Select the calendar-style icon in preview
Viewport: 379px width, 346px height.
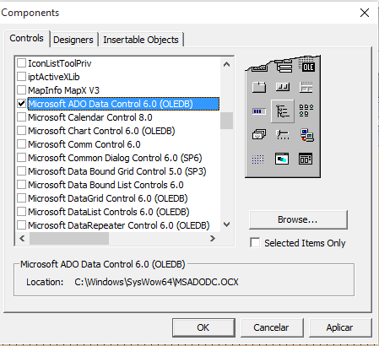pos(306,159)
